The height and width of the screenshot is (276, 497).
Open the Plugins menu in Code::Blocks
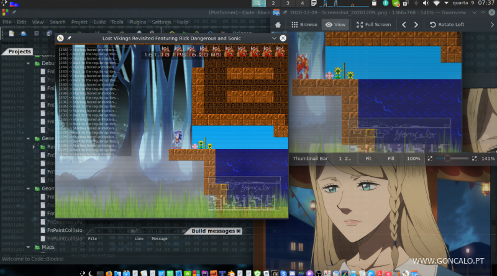(x=137, y=22)
